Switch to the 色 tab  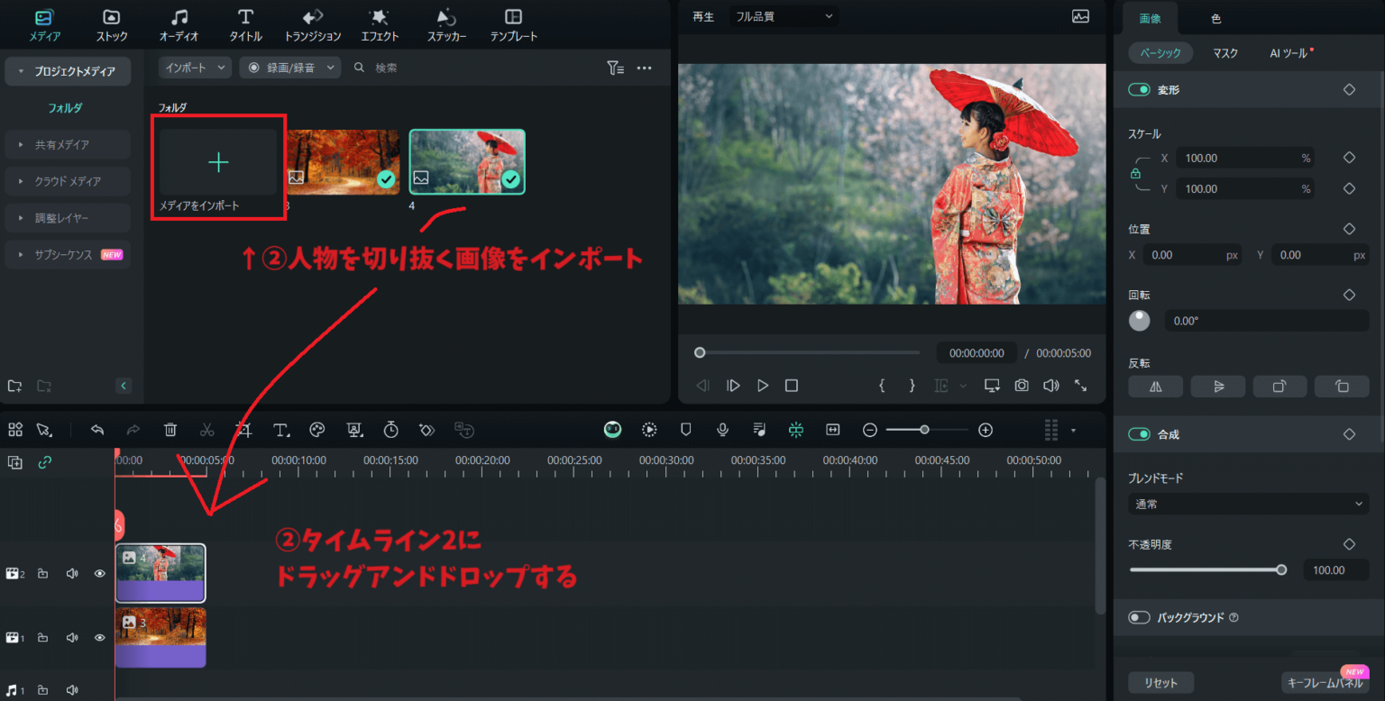(x=1215, y=18)
